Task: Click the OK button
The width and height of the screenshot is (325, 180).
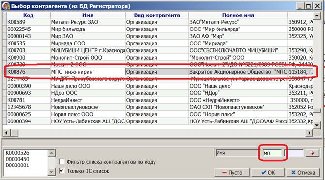Action: 268,173
